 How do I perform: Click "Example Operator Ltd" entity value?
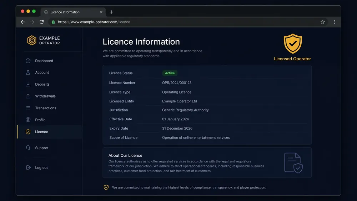coord(180,101)
